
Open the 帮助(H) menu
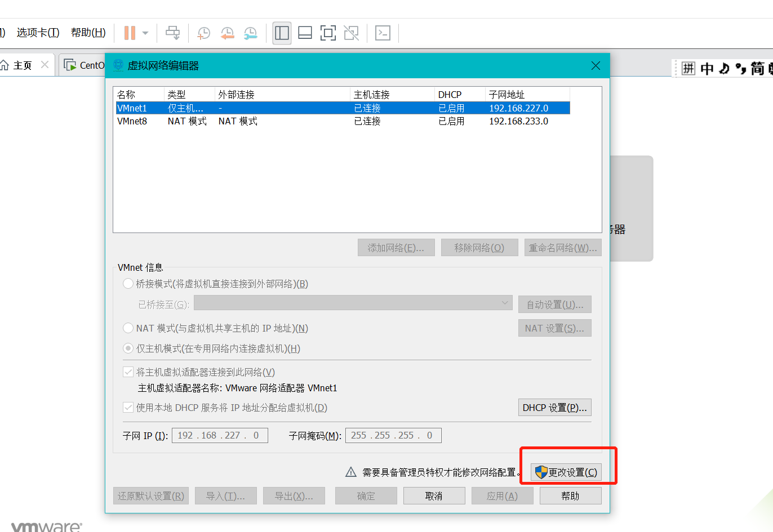[x=88, y=33]
